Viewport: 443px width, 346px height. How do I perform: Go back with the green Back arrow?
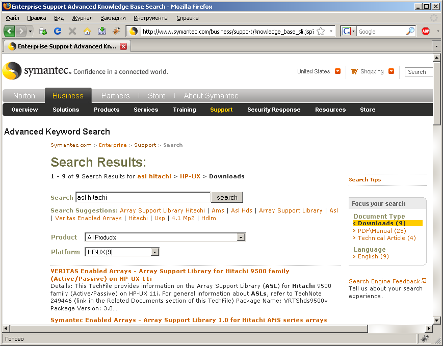(x=10, y=31)
